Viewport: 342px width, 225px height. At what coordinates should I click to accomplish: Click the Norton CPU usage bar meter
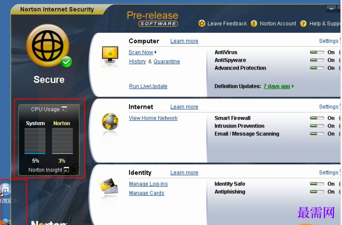[62, 141]
